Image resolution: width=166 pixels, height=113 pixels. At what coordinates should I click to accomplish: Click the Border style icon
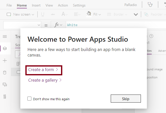pyautogui.click(x=109, y=14)
